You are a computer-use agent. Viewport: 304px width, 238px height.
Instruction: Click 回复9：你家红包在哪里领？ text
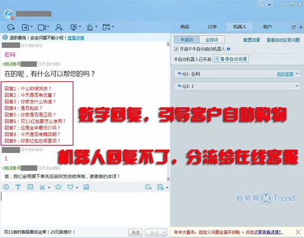(33, 141)
